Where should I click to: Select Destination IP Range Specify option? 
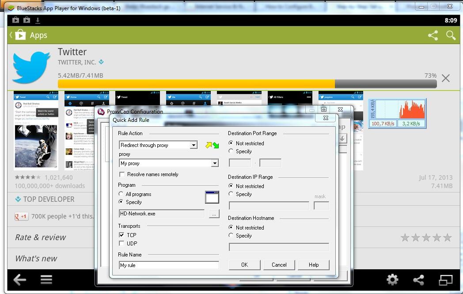[231, 194]
